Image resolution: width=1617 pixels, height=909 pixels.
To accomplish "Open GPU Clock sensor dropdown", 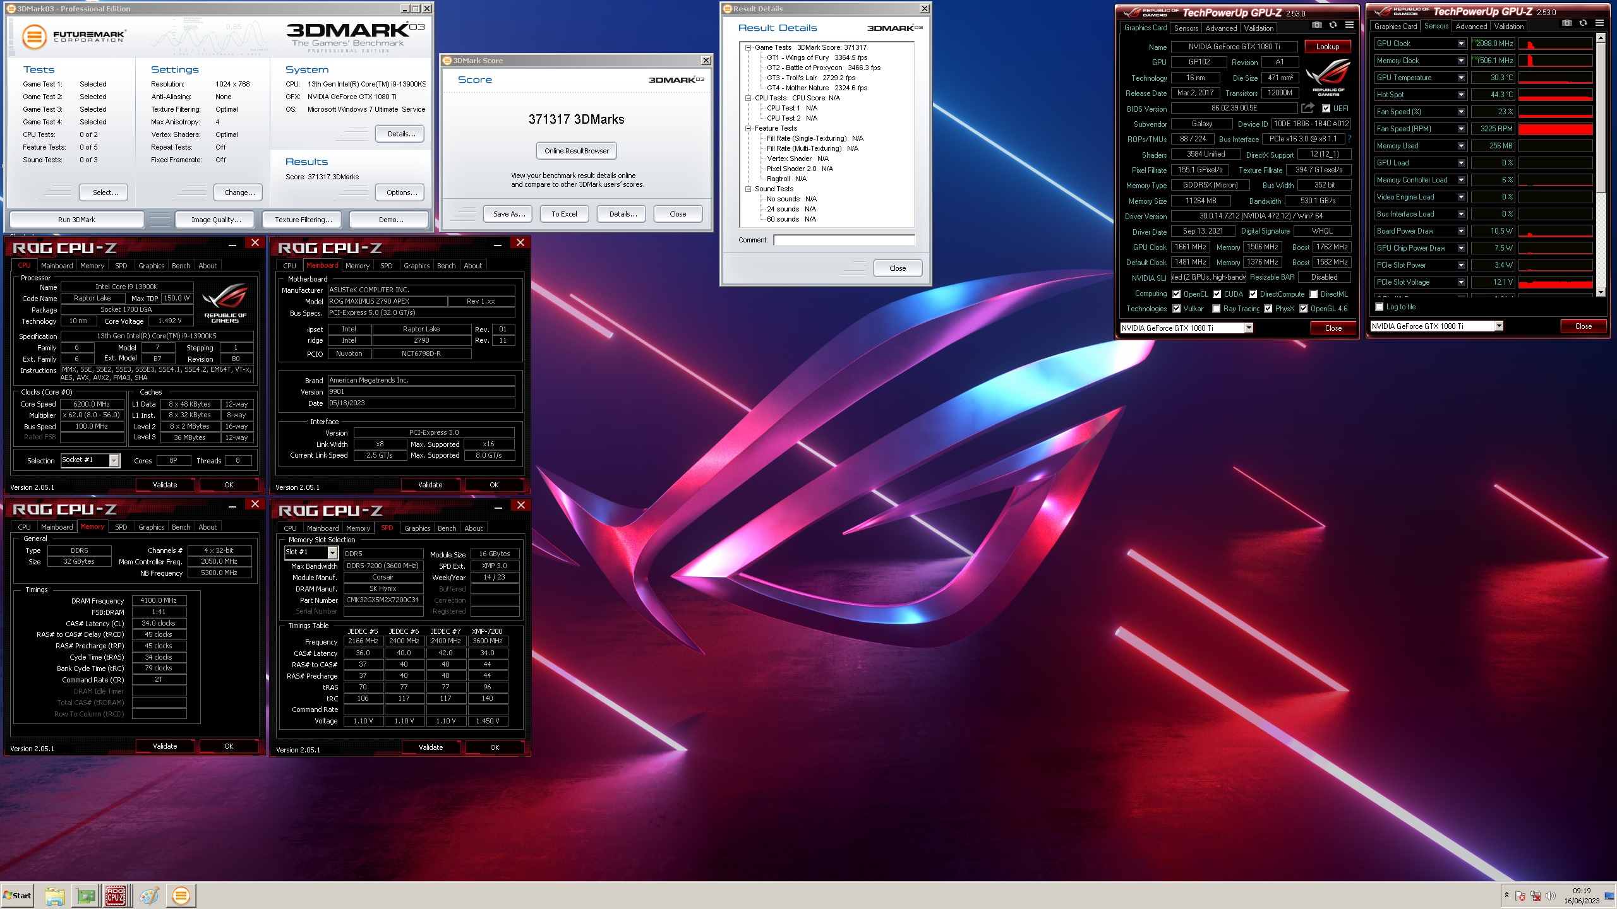I will (x=1462, y=44).
